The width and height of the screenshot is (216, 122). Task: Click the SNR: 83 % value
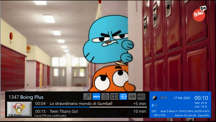pyautogui.click(x=201, y=103)
